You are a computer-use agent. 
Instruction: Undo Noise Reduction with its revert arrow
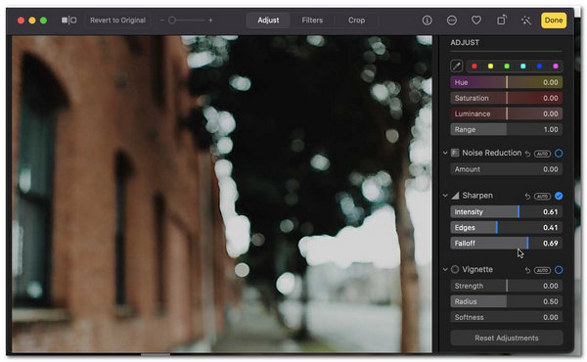pos(527,154)
